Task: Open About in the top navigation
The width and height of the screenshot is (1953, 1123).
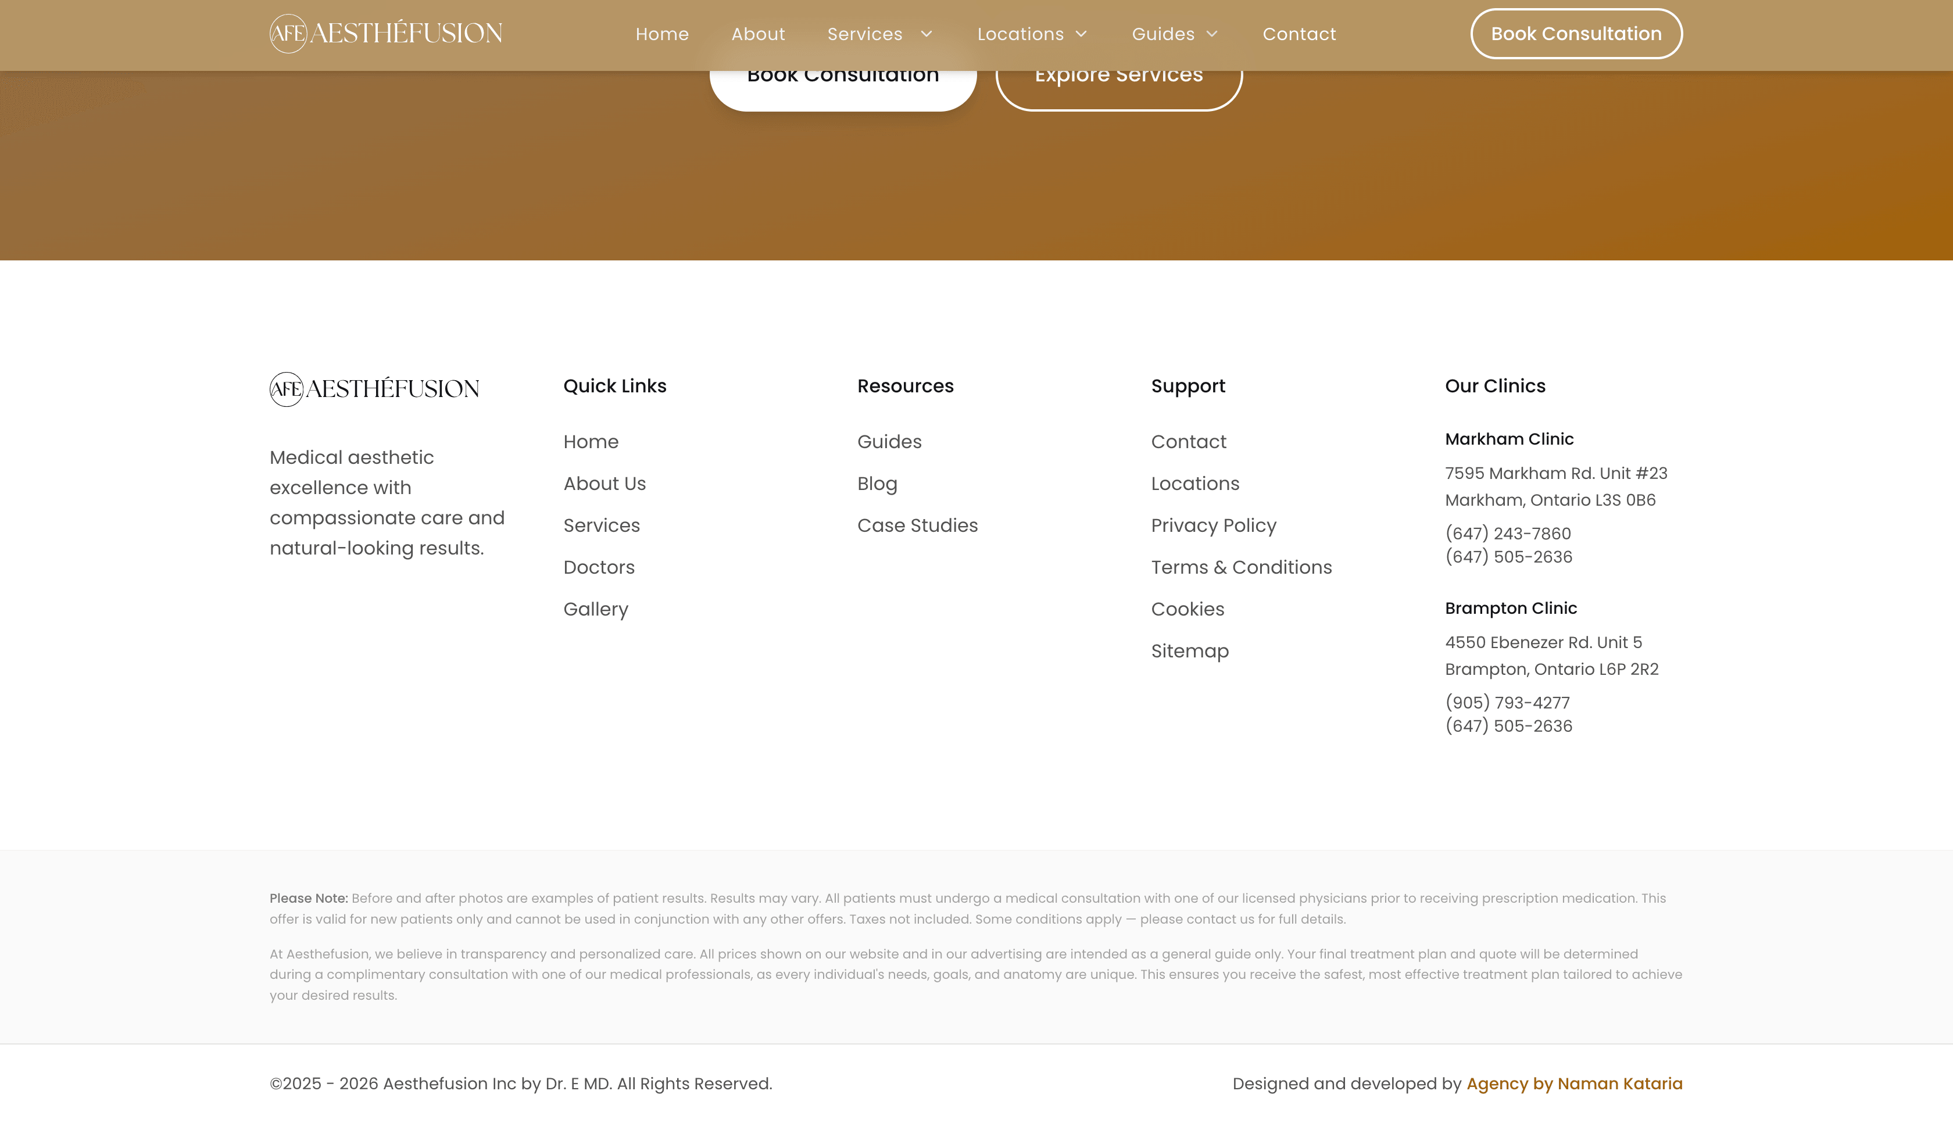Action: pyautogui.click(x=758, y=34)
